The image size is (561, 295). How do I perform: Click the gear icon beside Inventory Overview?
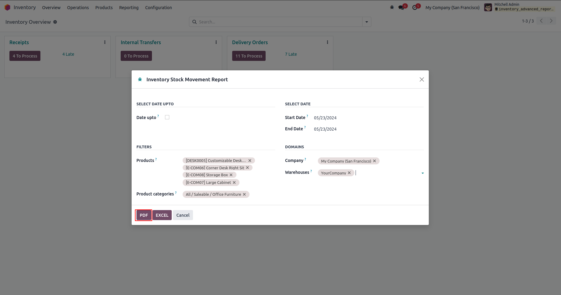(55, 22)
